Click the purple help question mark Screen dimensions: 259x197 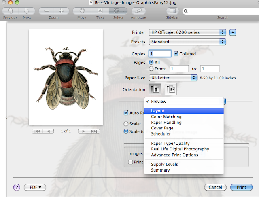pos(17,187)
